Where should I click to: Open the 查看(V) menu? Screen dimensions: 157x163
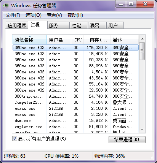coord(54,15)
